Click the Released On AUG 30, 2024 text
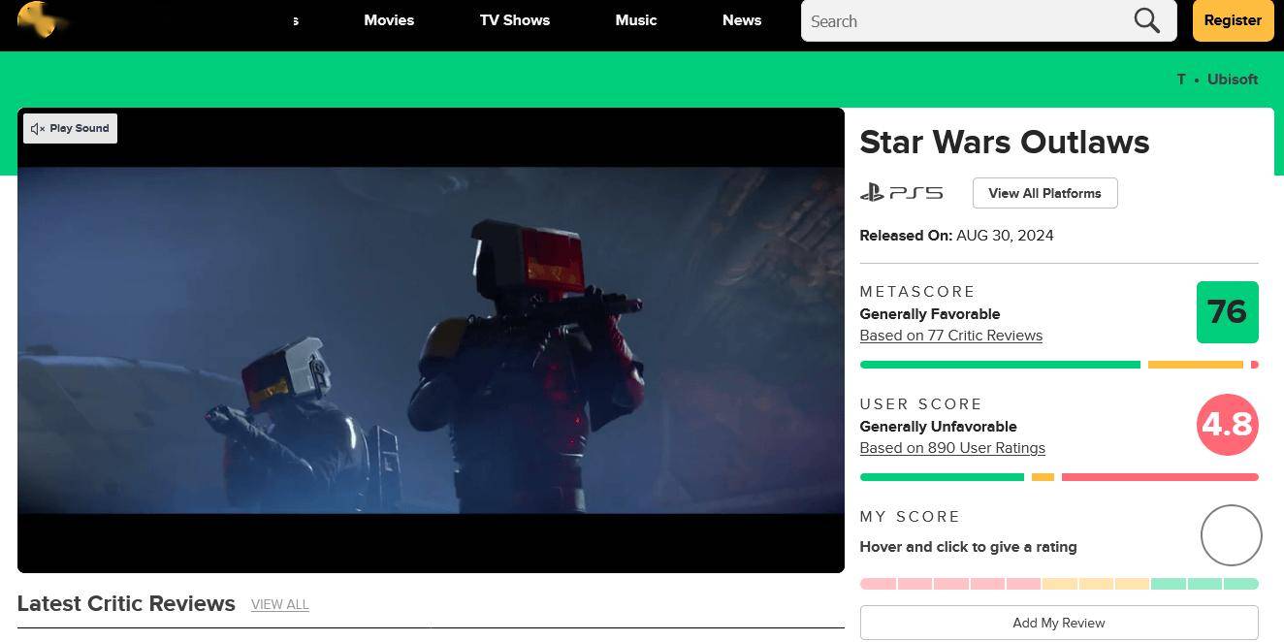The image size is (1284, 642). coord(956,236)
